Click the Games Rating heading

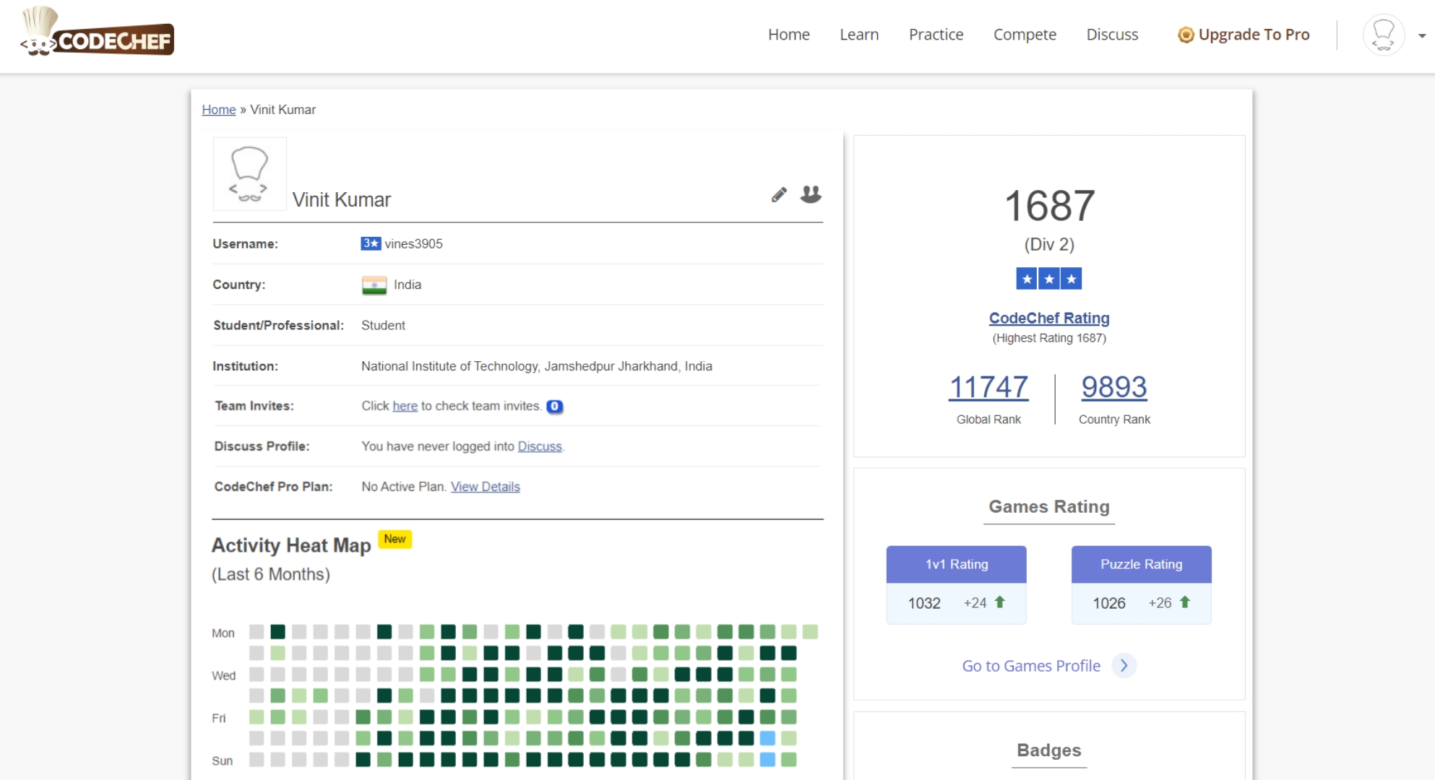point(1049,507)
